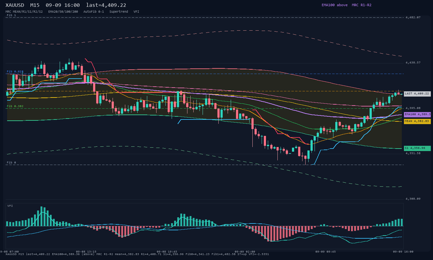Click the 'Fib 0' level label
The height and width of the screenshot is (260, 433).
click(11, 162)
